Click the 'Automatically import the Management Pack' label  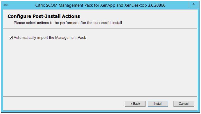click(x=50, y=37)
